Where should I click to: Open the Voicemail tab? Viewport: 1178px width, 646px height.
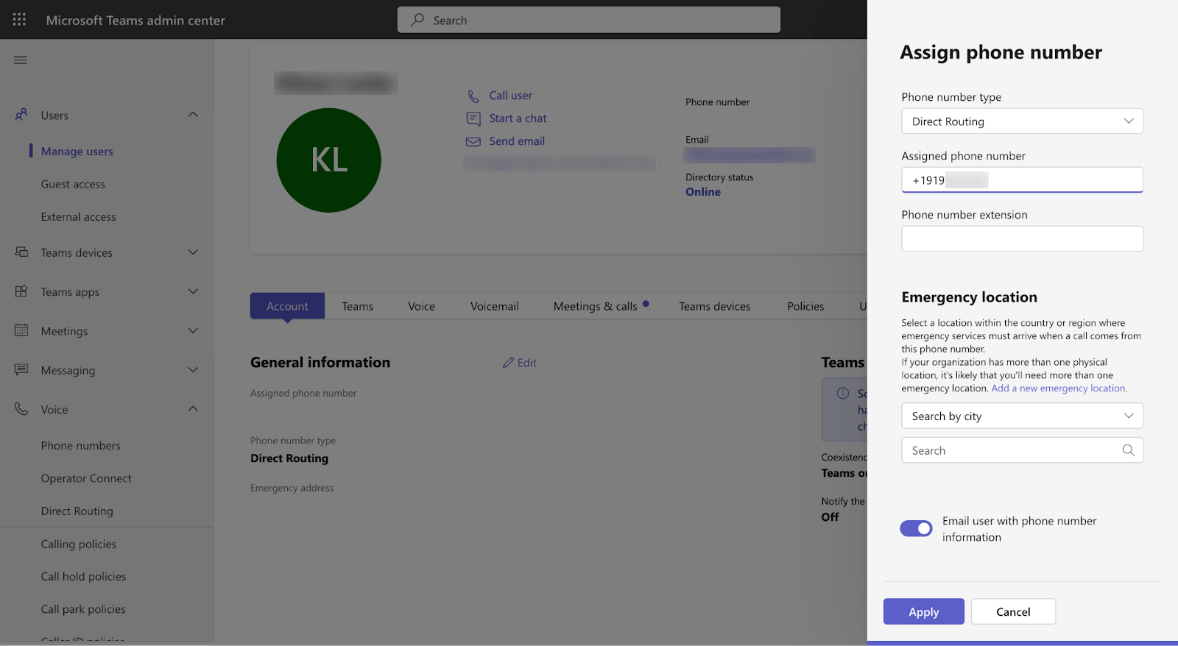pyautogui.click(x=494, y=306)
